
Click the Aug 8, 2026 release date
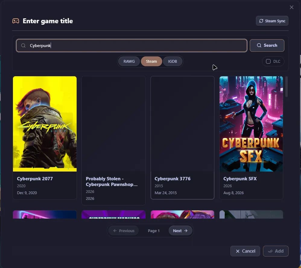233,193
